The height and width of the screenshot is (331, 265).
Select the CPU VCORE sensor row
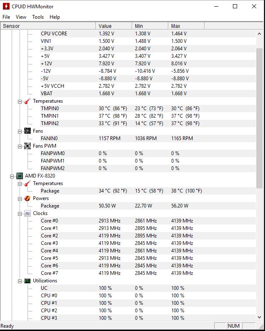pyautogui.click(x=54, y=34)
